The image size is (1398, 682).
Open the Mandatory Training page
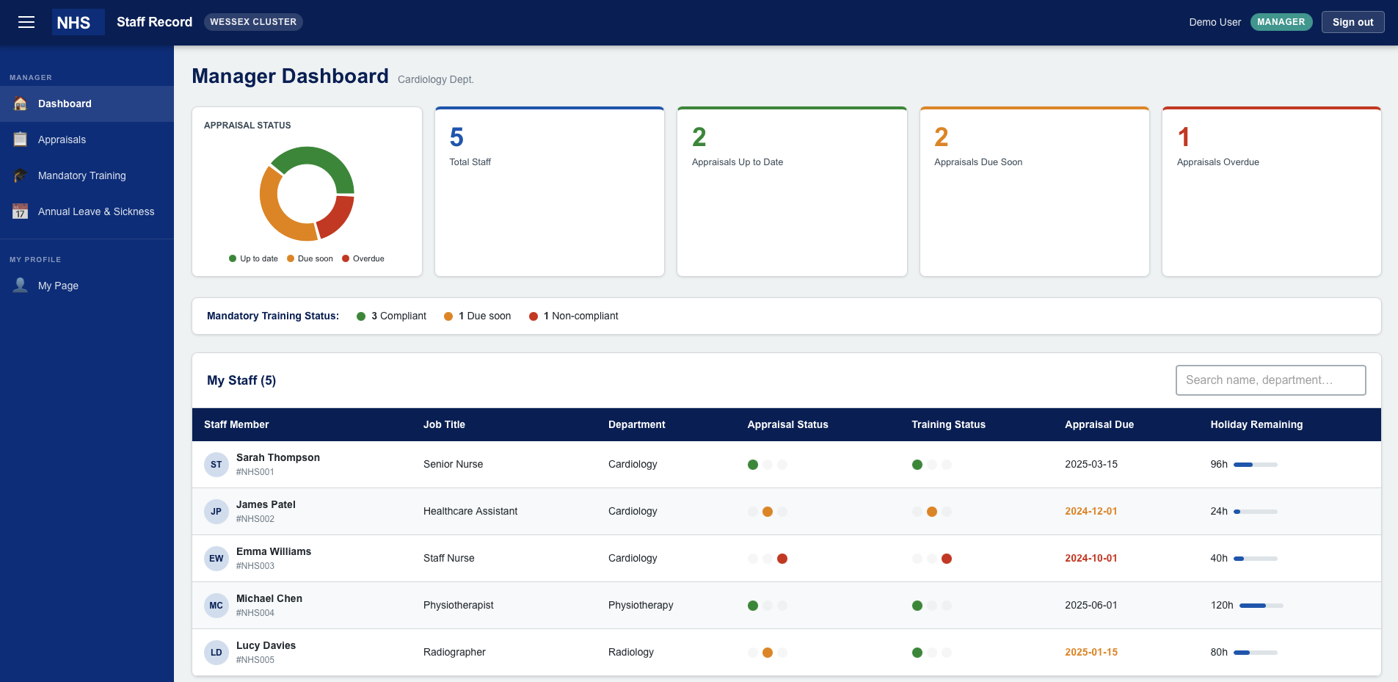tap(81, 175)
